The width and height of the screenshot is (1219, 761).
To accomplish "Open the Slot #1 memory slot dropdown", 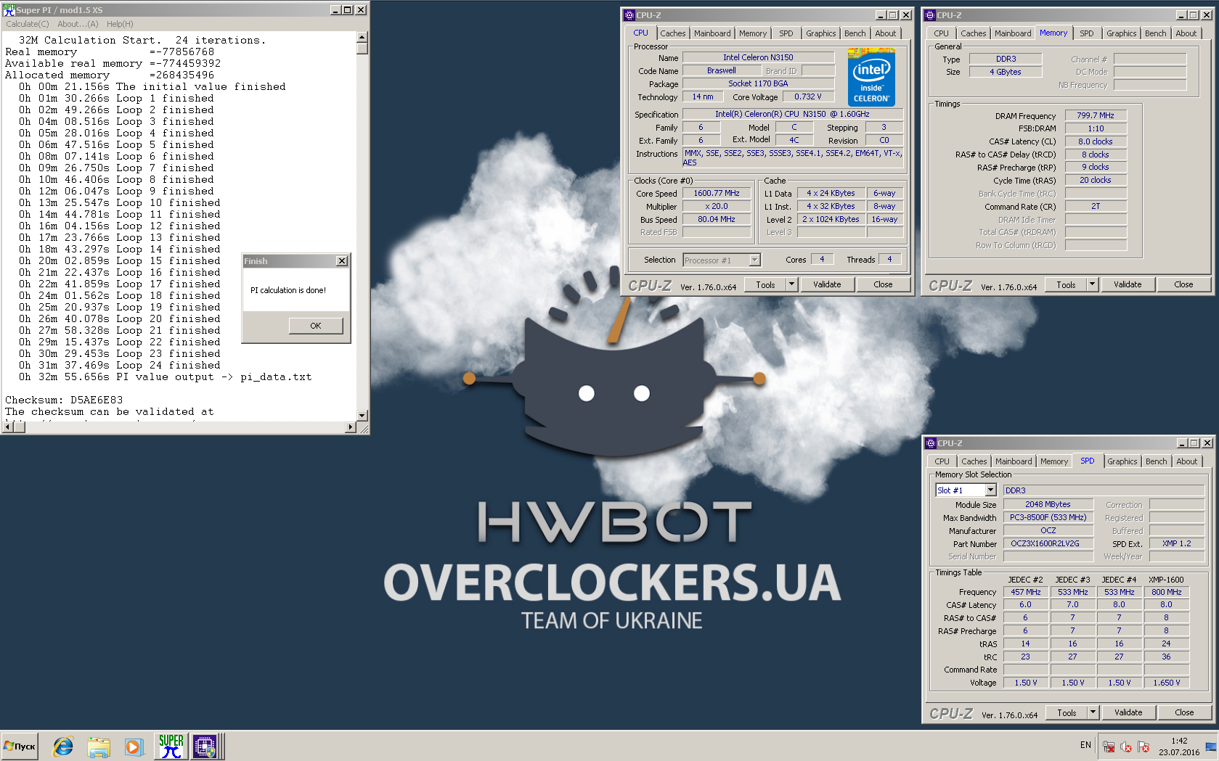I will [990, 490].
